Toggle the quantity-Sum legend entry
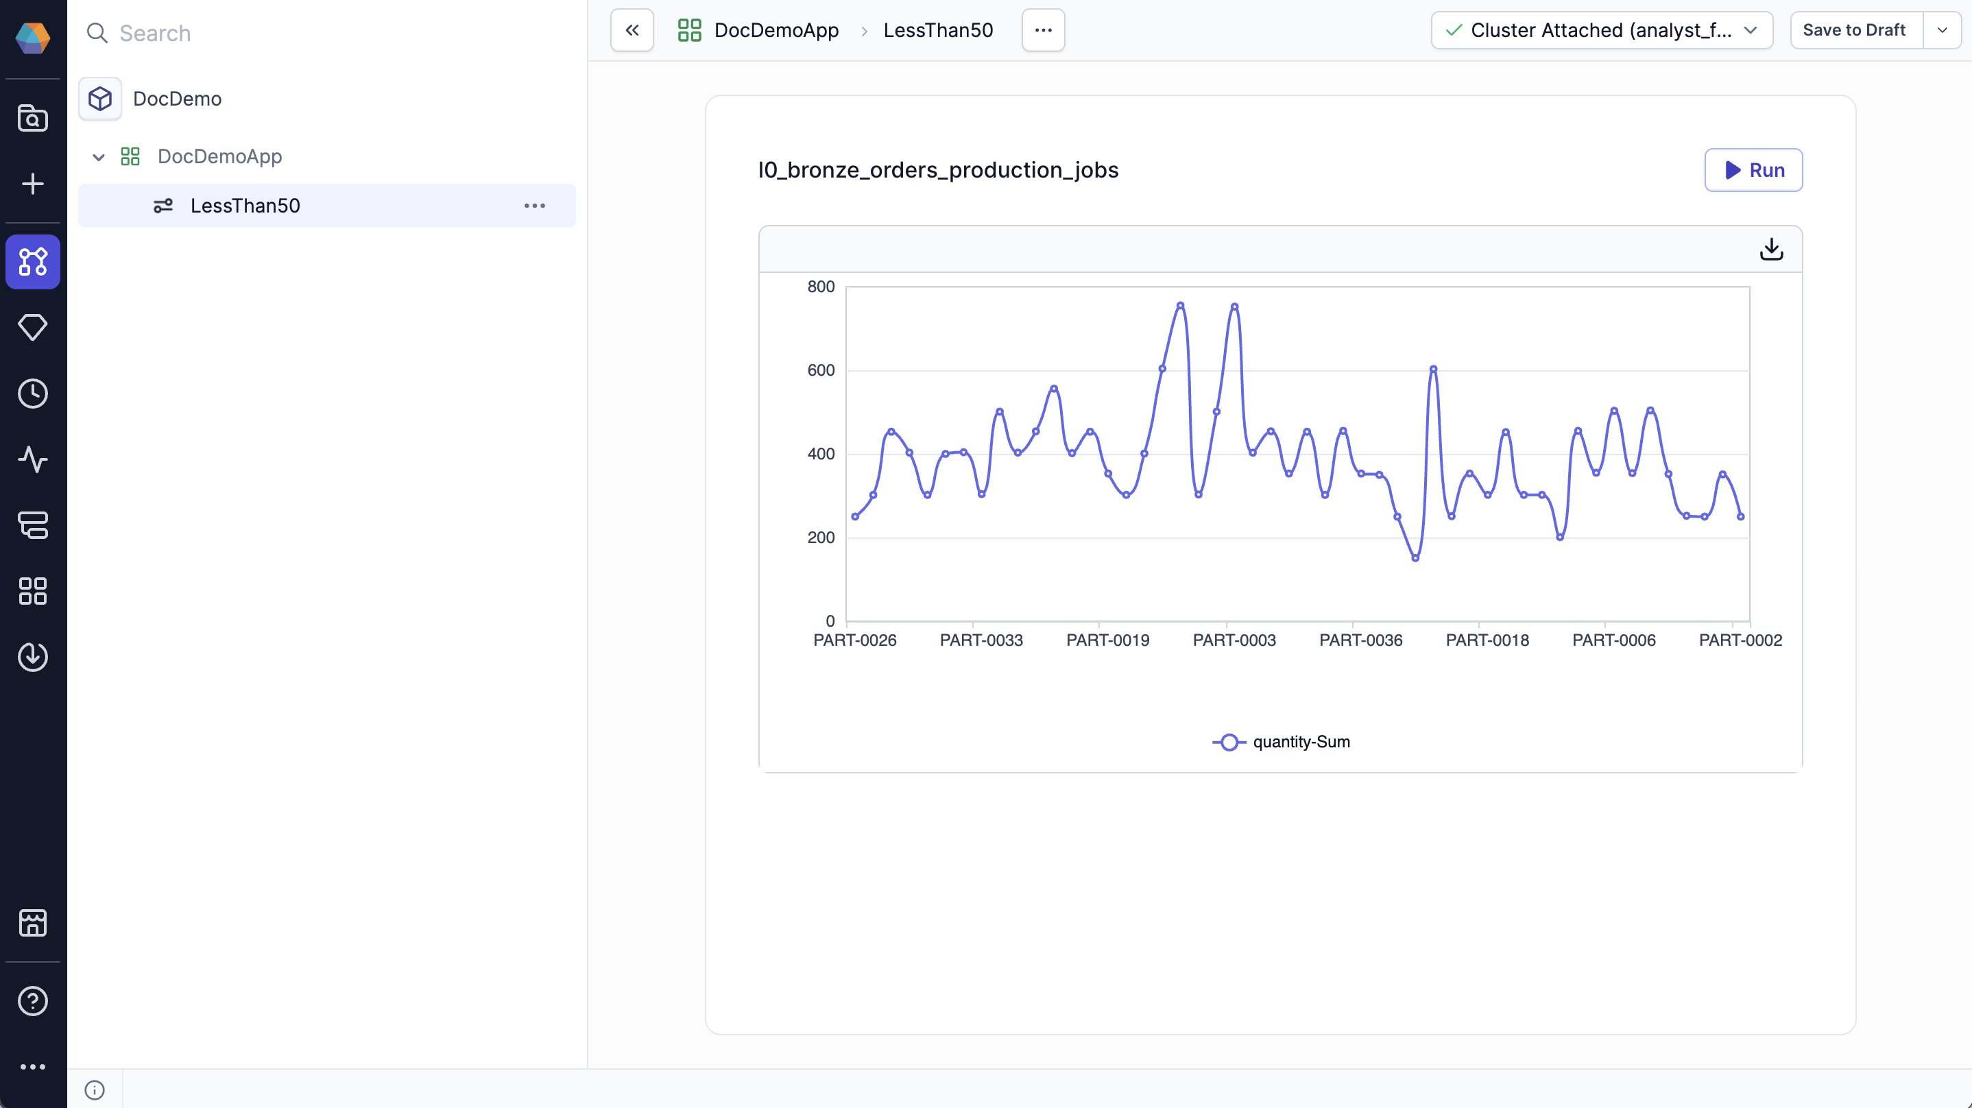Viewport: 1972px width, 1108px height. (1282, 742)
